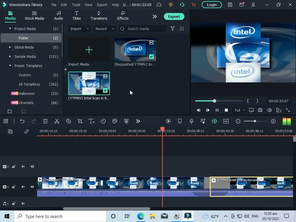Select the crop tool icon

click(x=80, y=121)
